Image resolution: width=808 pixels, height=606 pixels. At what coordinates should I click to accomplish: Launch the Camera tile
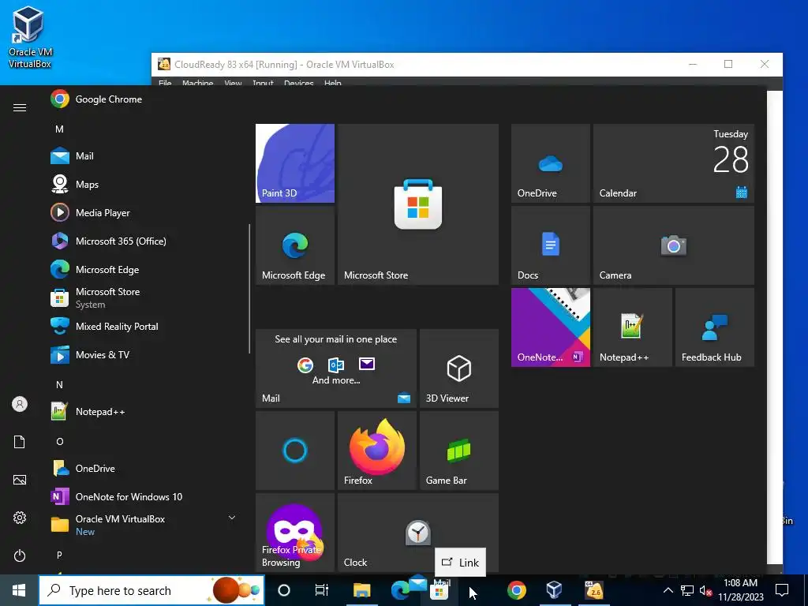(x=674, y=246)
